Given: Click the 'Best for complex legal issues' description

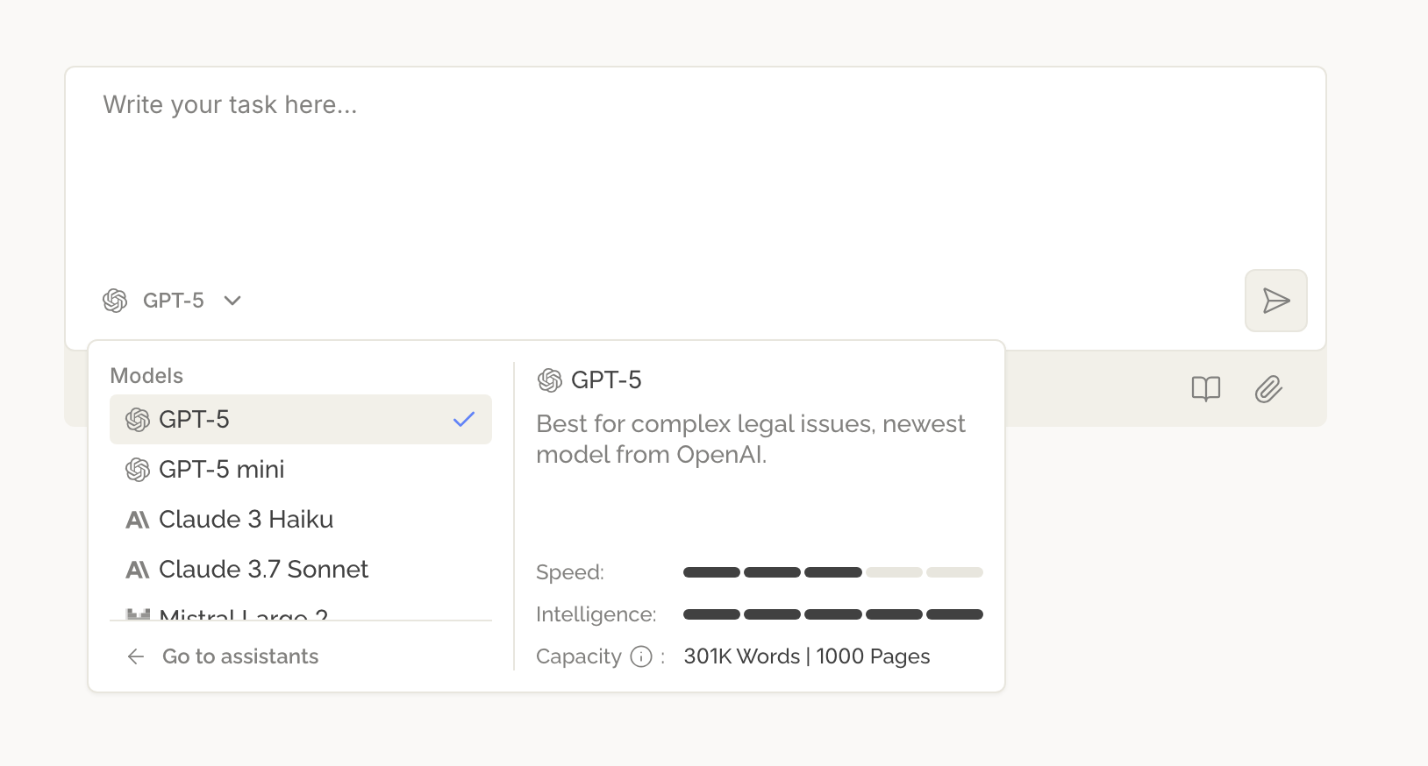Looking at the screenshot, I should coord(751,439).
